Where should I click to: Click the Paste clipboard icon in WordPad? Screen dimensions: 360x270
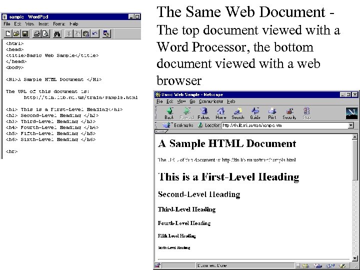pos(86,34)
